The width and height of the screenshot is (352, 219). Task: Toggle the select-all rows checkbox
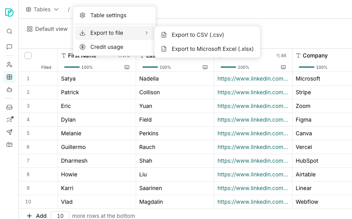click(28, 56)
